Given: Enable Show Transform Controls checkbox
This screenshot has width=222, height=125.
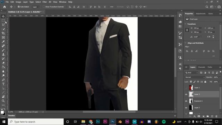Looking at the screenshot, I should [44, 7].
